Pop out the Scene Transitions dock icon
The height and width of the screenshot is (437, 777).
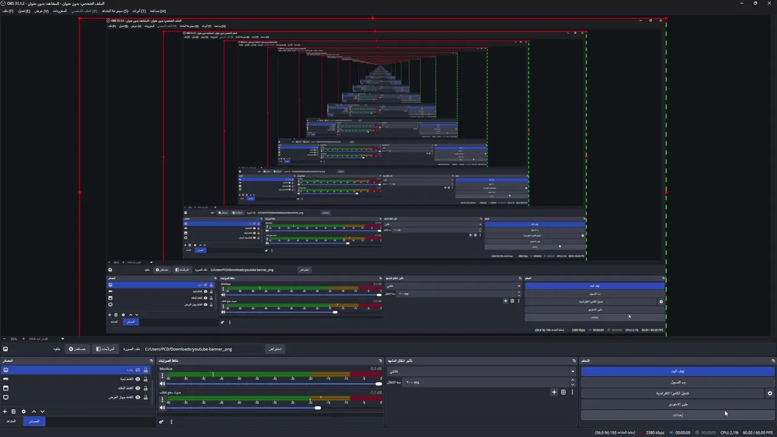pyautogui.click(x=574, y=361)
